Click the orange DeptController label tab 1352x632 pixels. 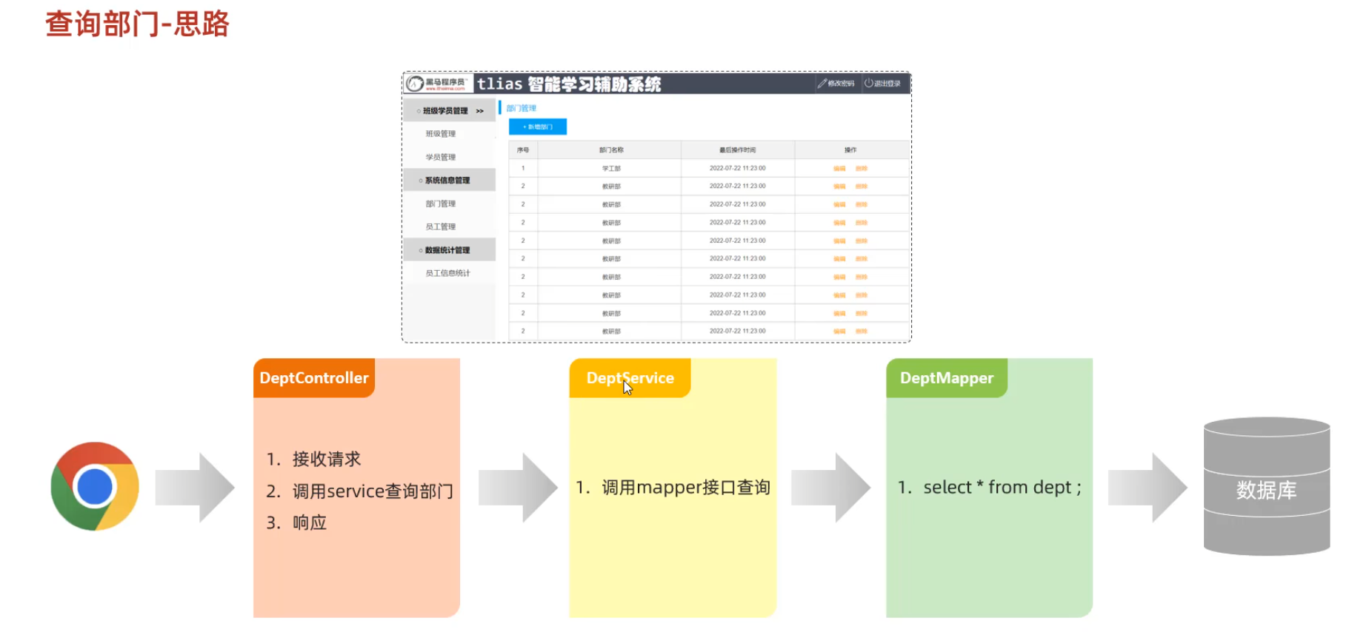314,378
